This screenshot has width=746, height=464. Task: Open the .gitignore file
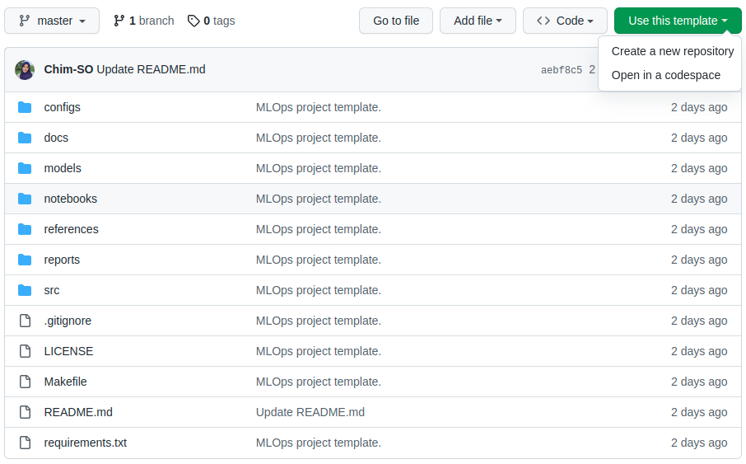pos(68,321)
